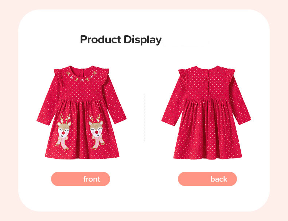The image size is (288, 221).
Task: Click the antlers of the right reindeer
Action: point(95,118)
